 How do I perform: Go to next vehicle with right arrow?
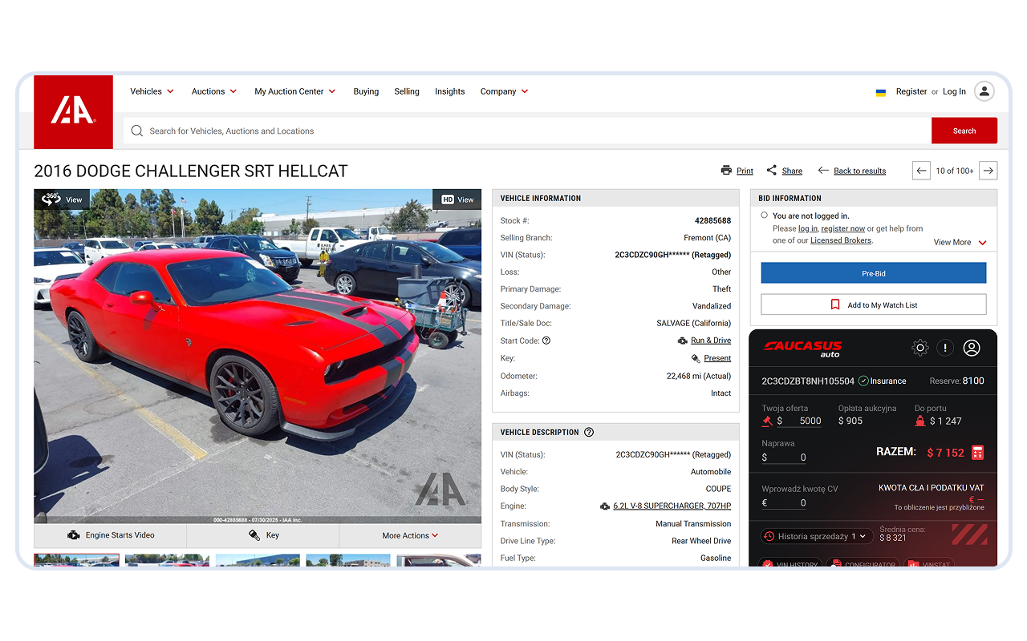[x=988, y=171]
